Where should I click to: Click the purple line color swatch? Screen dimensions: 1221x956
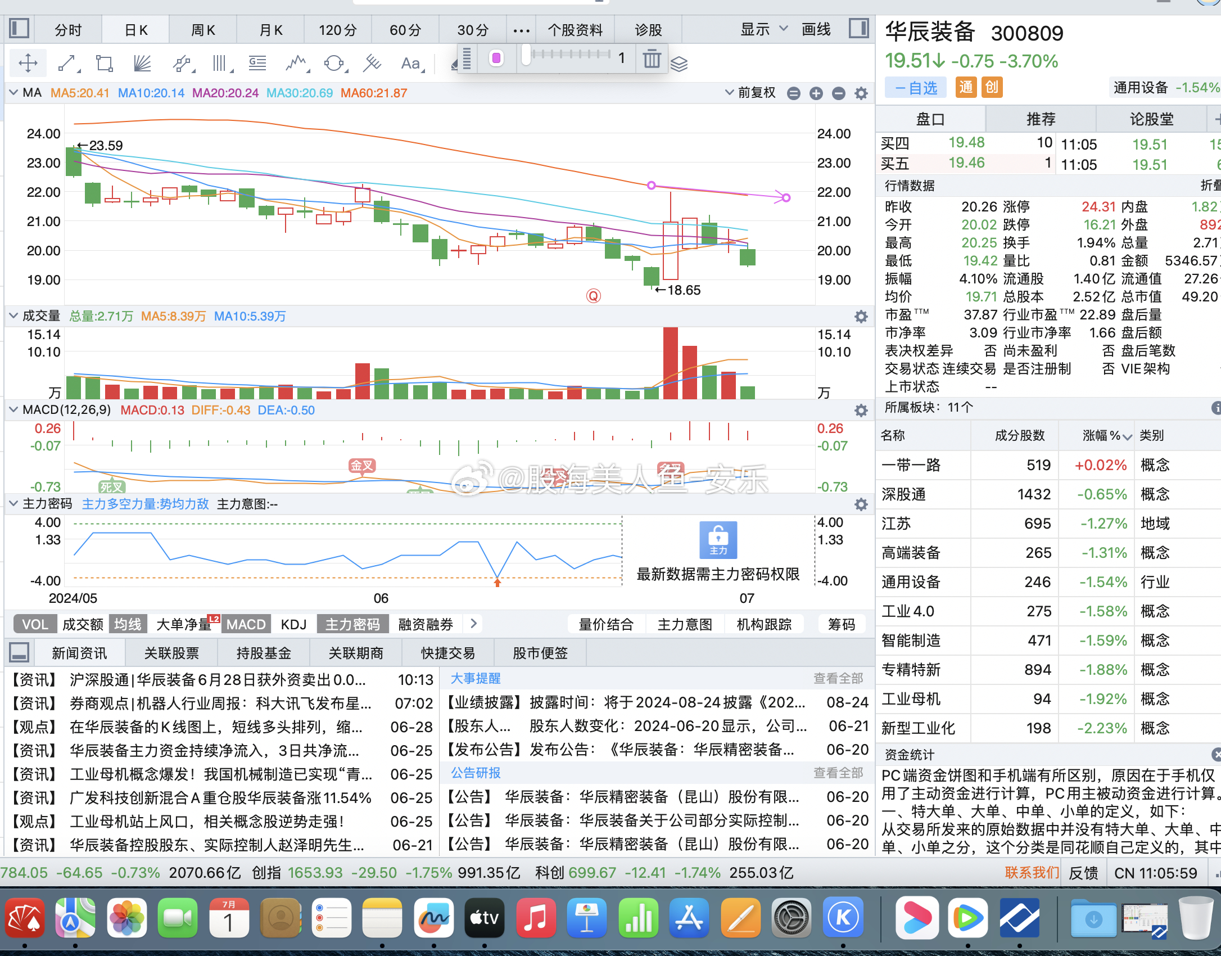click(496, 58)
